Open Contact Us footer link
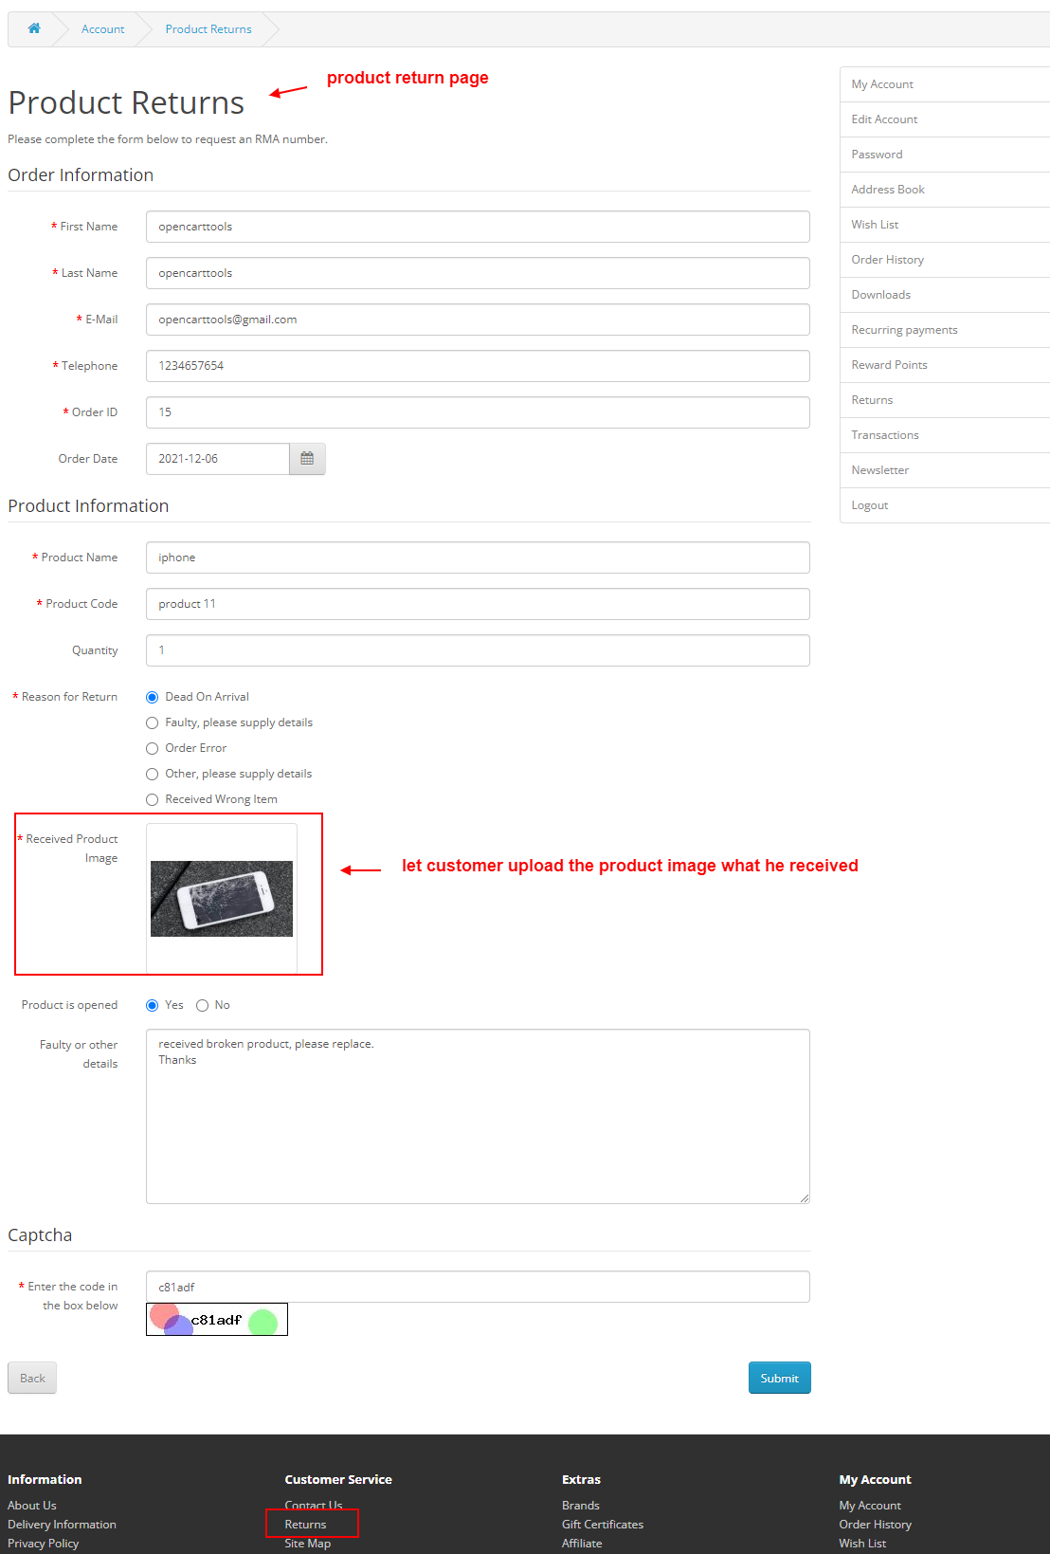 pyautogui.click(x=314, y=1505)
